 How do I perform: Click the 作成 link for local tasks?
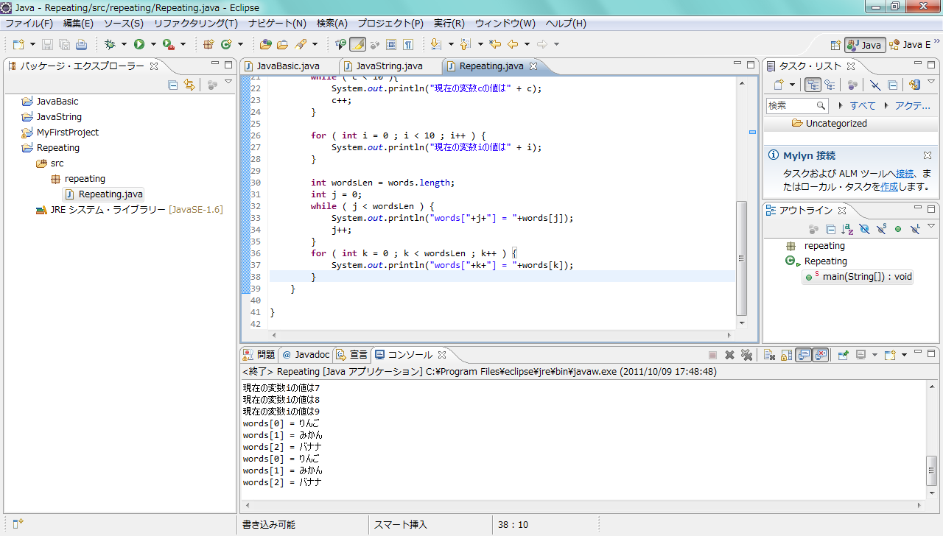[x=889, y=187]
